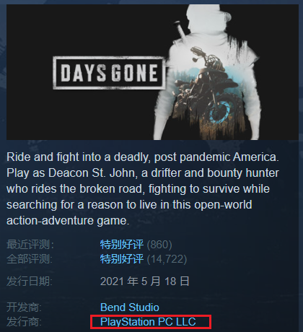Click the 开发商 label
This screenshot has width=303, height=332.
(x=24, y=307)
